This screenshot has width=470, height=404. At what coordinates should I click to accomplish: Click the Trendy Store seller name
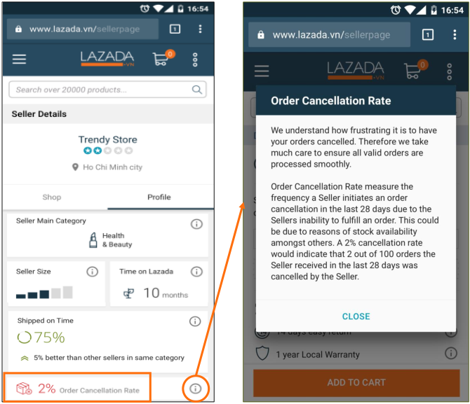click(108, 139)
